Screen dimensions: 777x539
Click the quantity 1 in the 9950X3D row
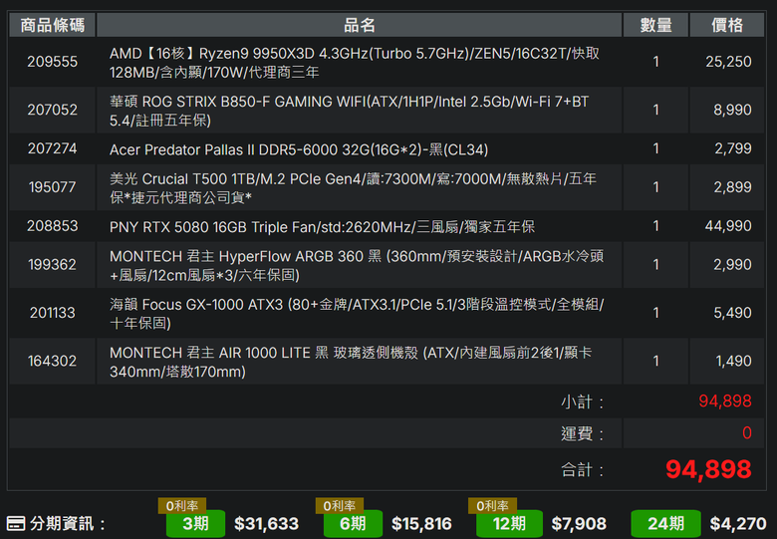tap(655, 62)
